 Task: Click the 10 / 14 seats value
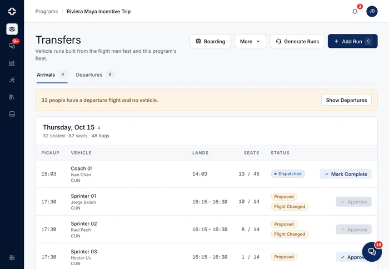pyautogui.click(x=249, y=202)
